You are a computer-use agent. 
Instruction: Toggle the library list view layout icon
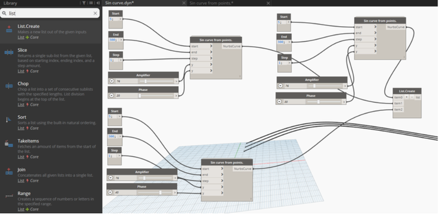[x=91, y=3]
